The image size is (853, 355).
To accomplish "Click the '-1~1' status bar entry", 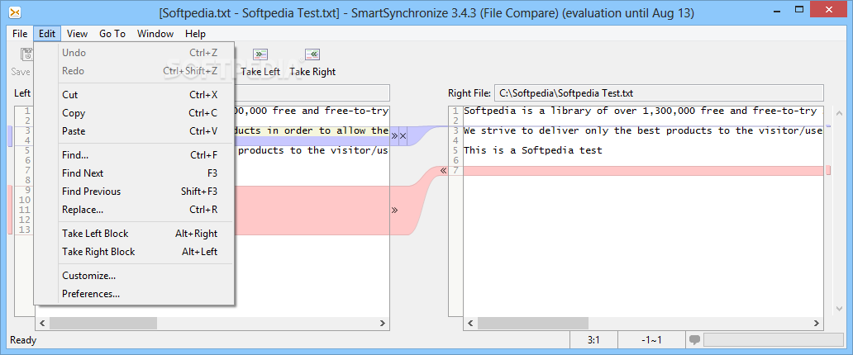I will (651, 340).
